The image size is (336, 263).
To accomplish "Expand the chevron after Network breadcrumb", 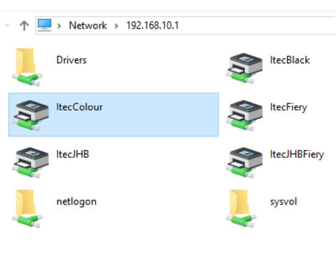I will 116,26.
